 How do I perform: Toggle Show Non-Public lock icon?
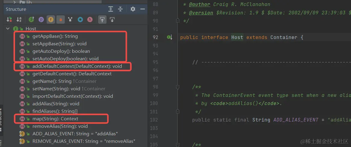point(60,19)
